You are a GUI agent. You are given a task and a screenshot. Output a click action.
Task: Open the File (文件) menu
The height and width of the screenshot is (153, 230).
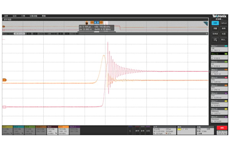click(6, 16)
